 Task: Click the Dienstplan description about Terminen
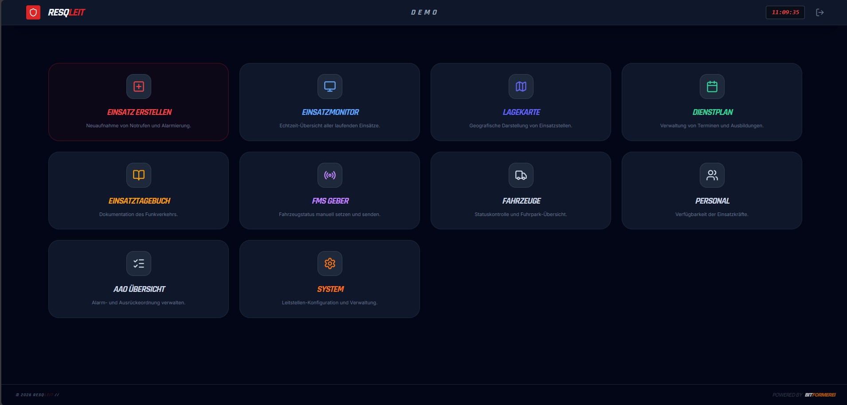[712, 126]
